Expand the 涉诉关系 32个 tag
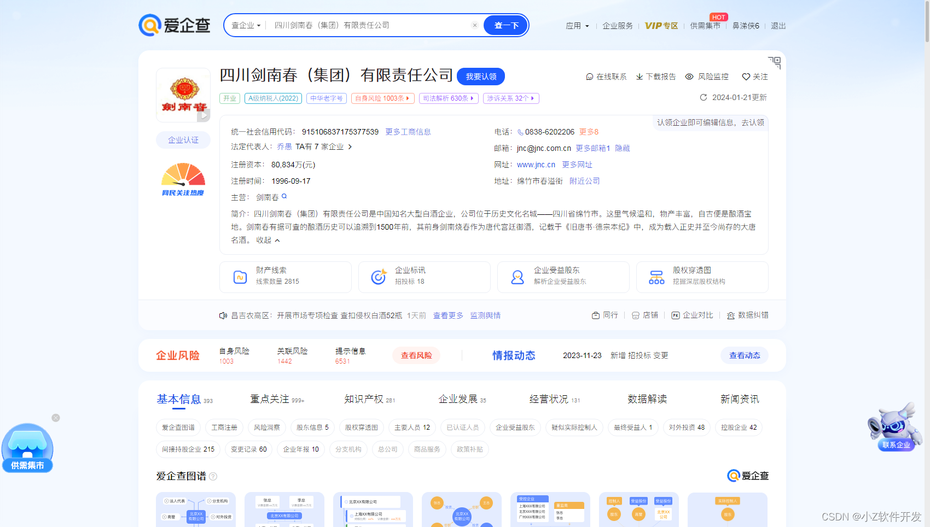Viewport: 930px width, 527px height. pos(511,98)
